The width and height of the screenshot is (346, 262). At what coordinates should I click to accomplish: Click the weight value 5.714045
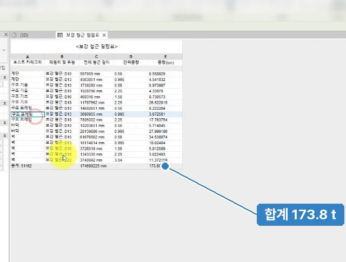(x=165, y=125)
